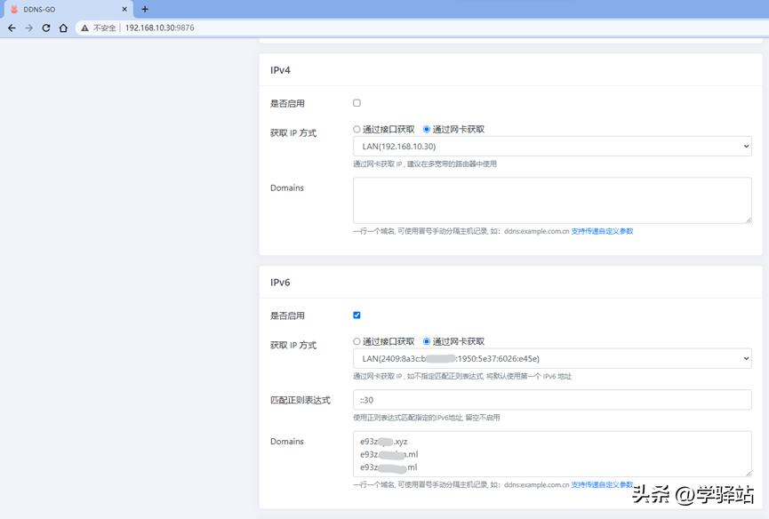Reload the page with the refresh icon

point(46,28)
